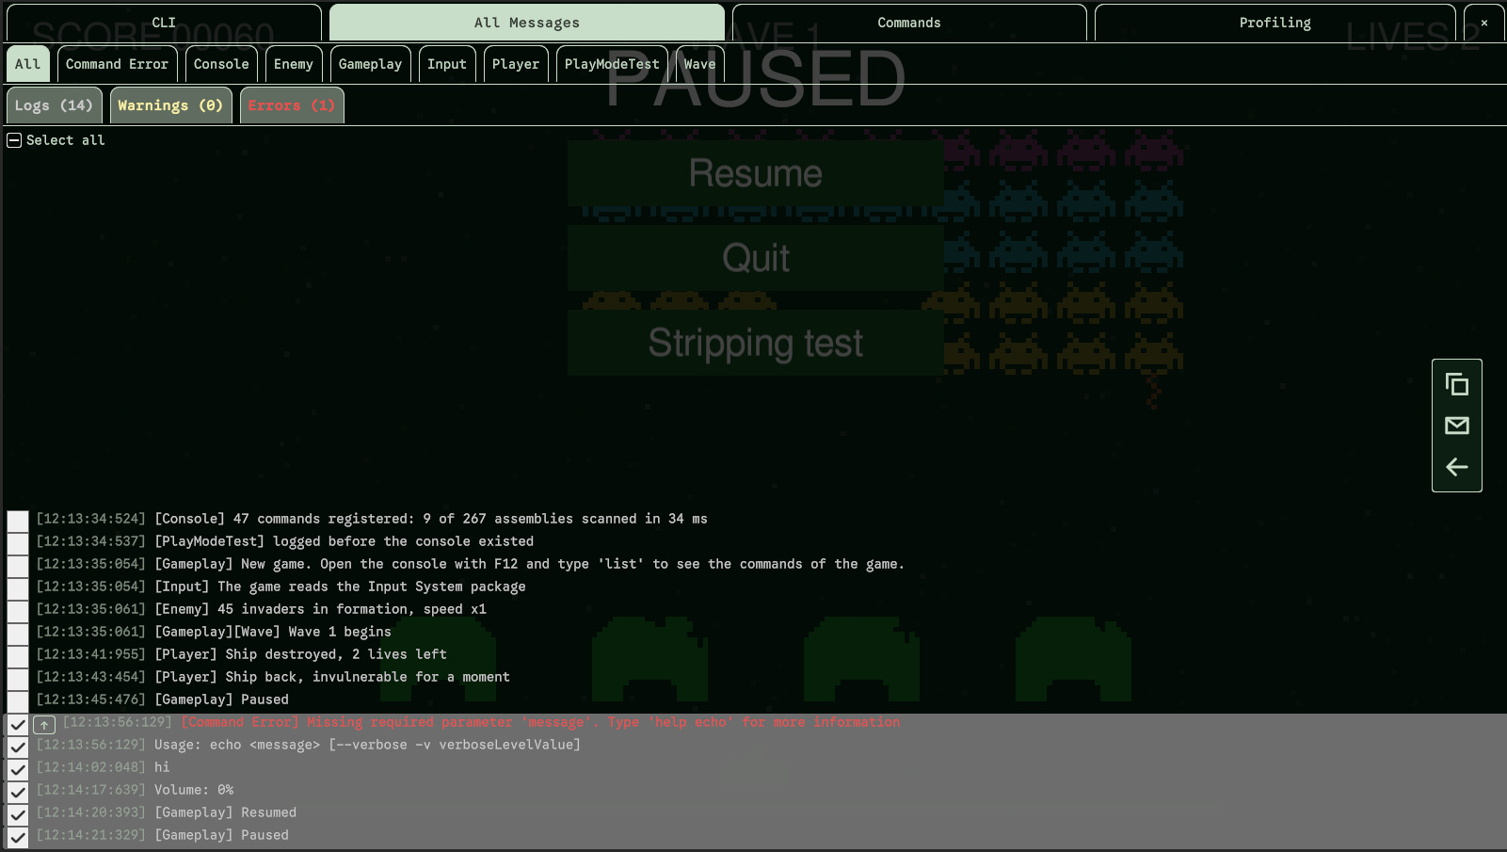
Task: Click the email/envelope icon
Action: 1456,426
